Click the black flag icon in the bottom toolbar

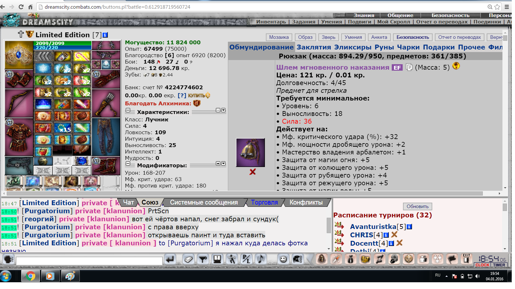click(x=452, y=258)
